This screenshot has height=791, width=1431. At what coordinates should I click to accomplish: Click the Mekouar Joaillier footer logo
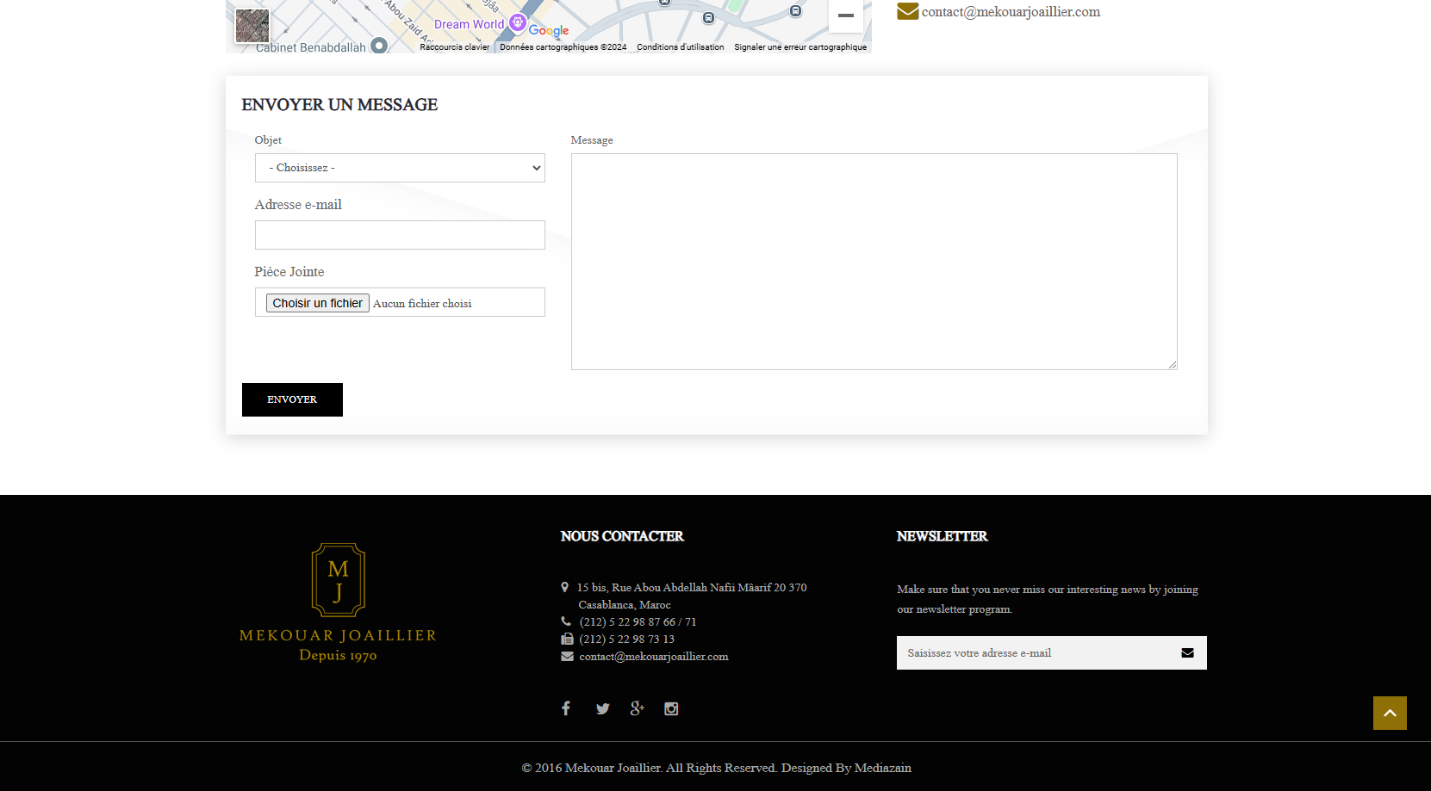coord(338,603)
